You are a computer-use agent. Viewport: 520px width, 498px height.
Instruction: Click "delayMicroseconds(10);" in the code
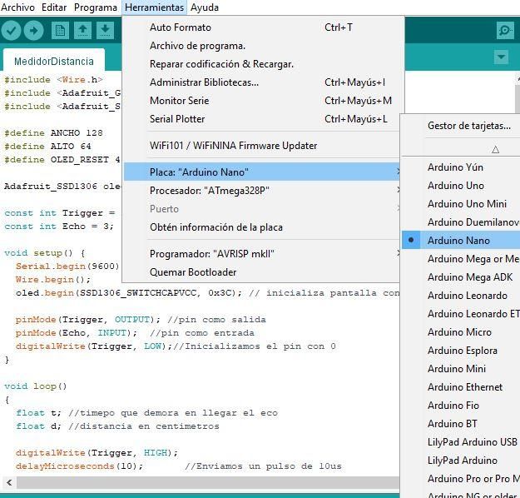click(79, 466)
